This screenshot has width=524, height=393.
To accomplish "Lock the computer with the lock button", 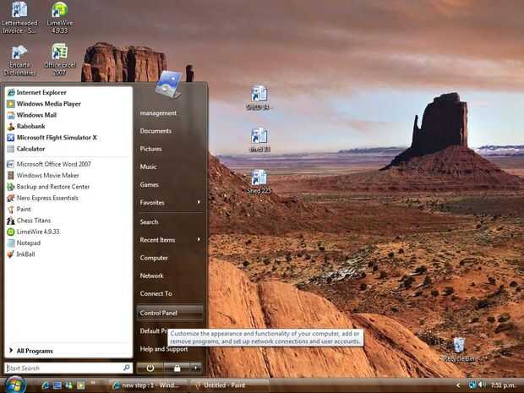I will pyautogui.click(x=177, y=368).
